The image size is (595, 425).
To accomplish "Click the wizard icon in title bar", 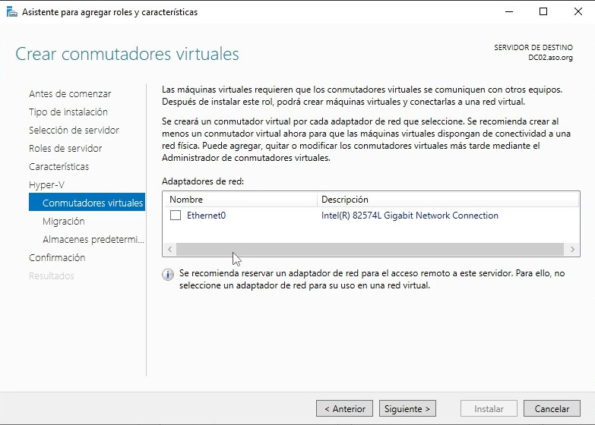I will tap(11, 11).
